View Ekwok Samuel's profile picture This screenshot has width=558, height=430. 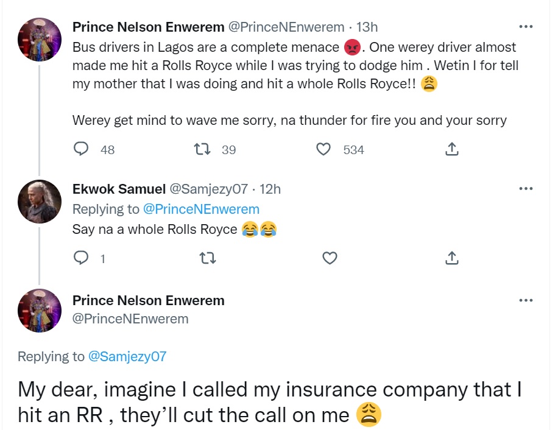coord(40,202)
